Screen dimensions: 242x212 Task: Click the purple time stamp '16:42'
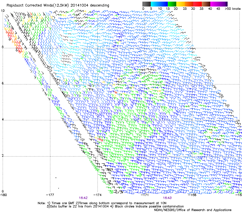pyautogui.click(x=83, y=198)
